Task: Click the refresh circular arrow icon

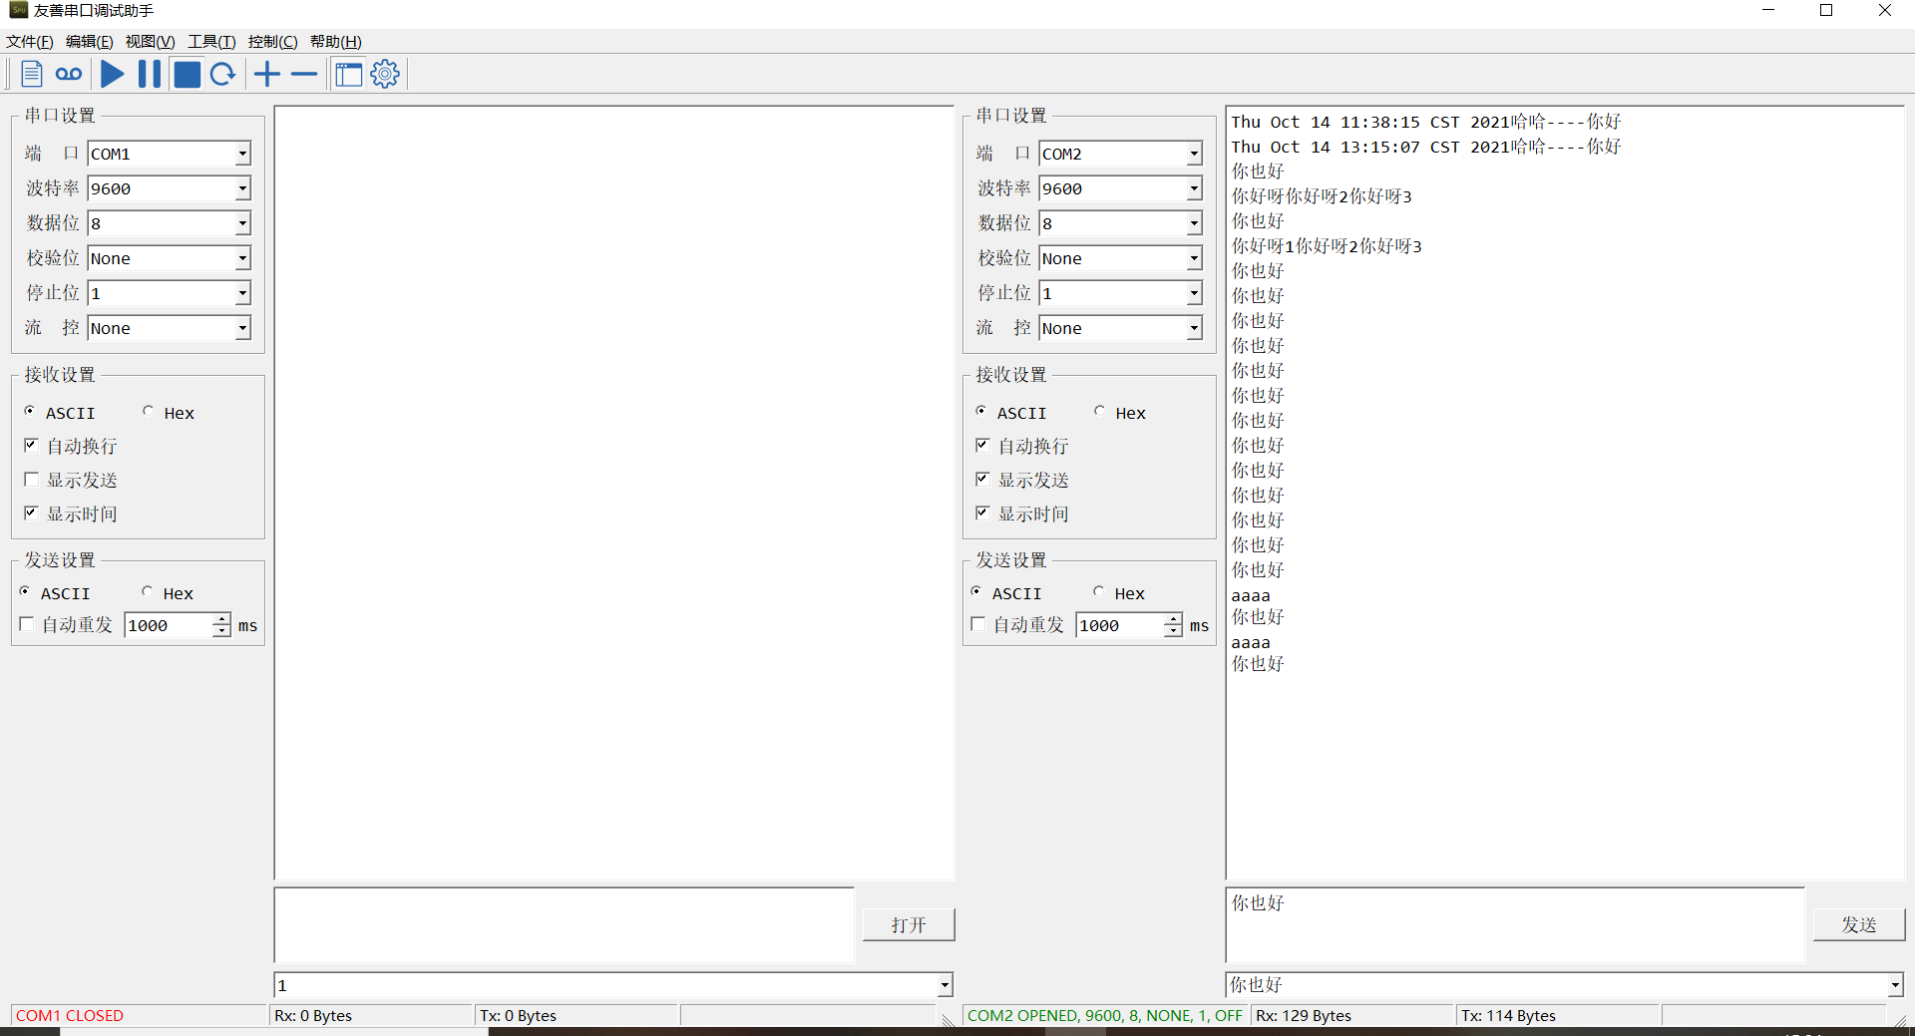Action: [223, 74]
